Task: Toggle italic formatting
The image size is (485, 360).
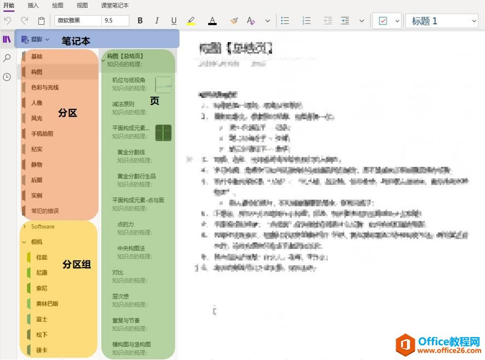Action: [x=157, y=20]
